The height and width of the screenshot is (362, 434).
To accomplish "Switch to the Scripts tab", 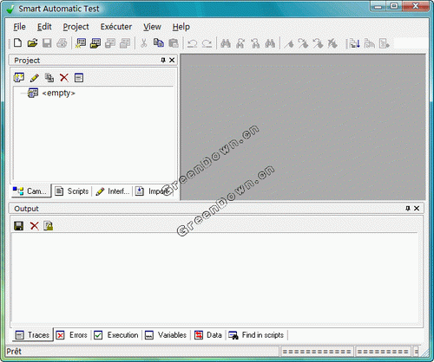I will 72,191.
